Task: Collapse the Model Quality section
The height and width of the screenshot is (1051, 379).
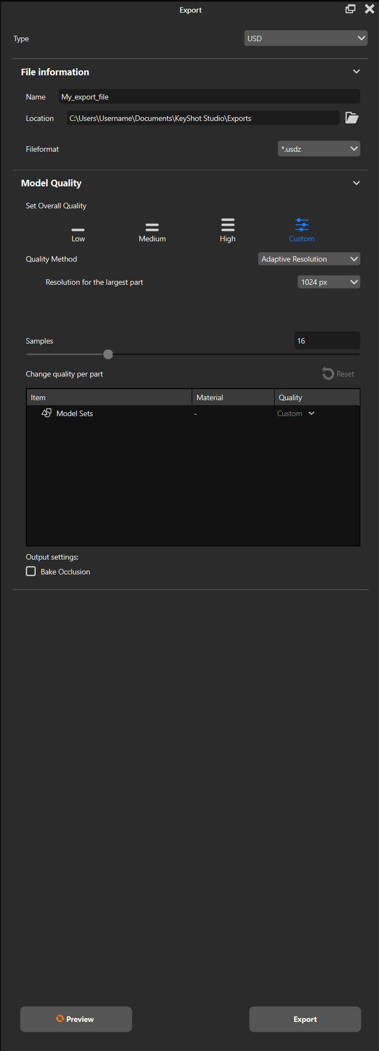Action: pyautogui.click(x=356, y=183)
